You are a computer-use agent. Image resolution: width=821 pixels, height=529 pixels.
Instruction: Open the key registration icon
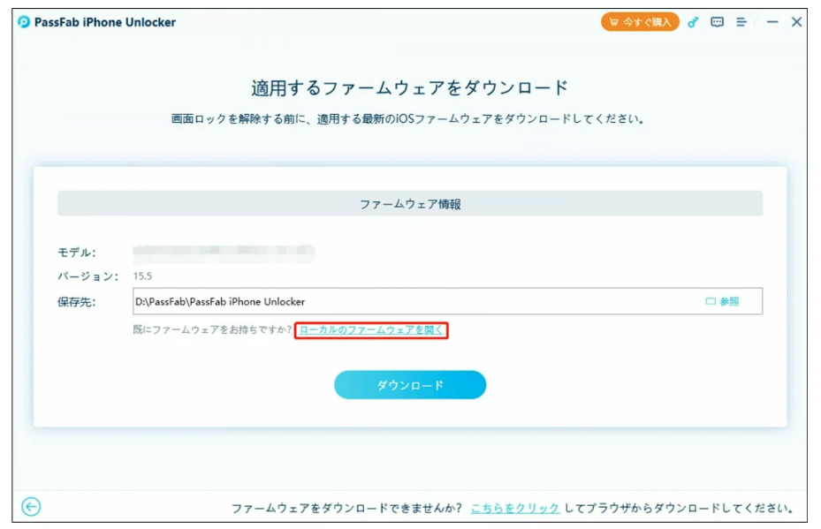[x=693, y=22]
